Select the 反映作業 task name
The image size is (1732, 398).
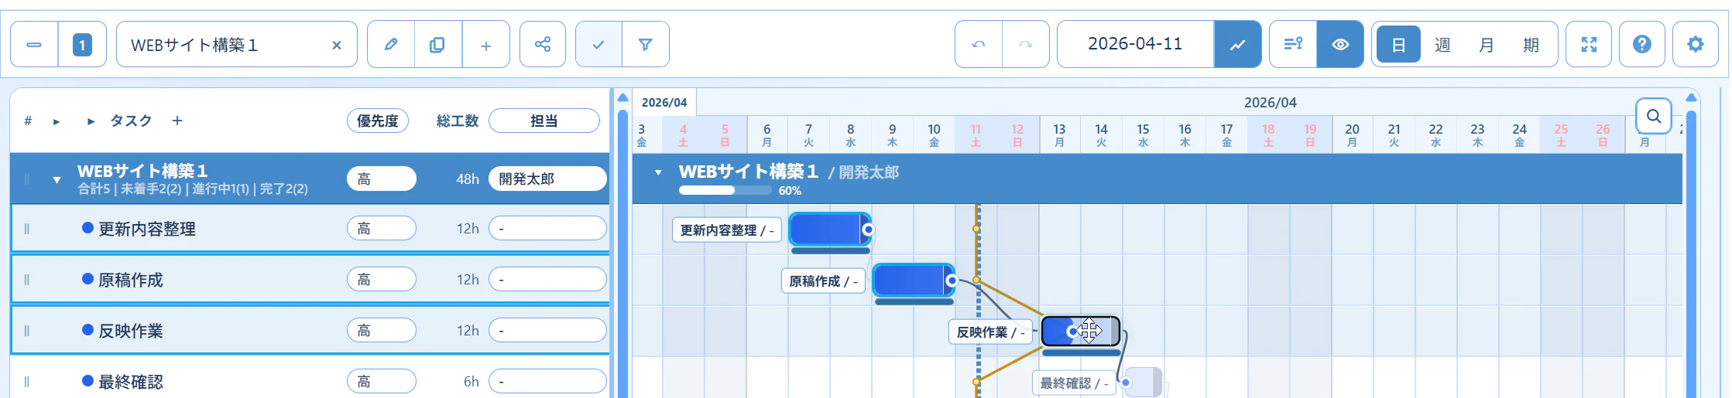click(131, 331)
